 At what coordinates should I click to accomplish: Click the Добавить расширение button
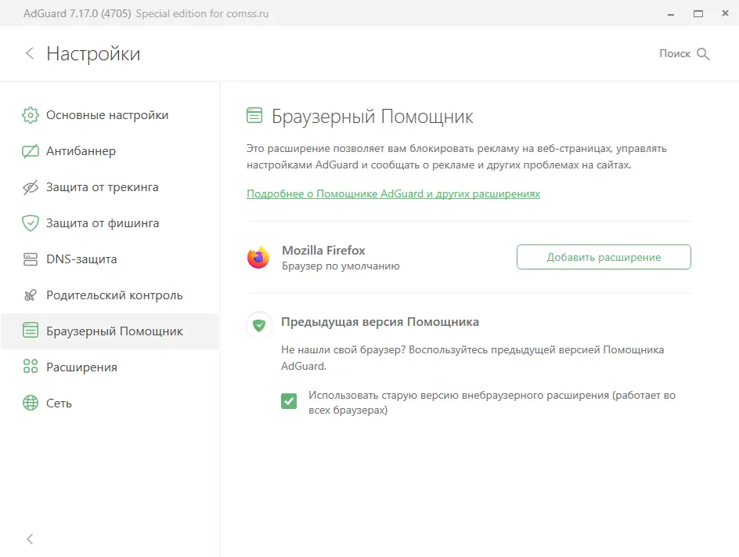[604, 257]
